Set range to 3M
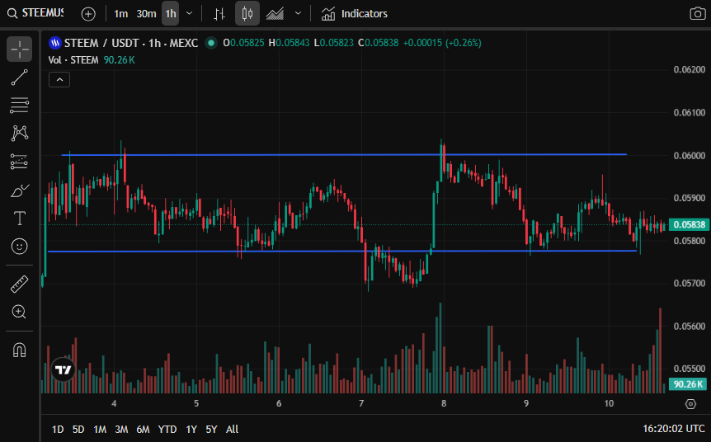Viewport: 711px width, 442px height. tap(121, 430)
